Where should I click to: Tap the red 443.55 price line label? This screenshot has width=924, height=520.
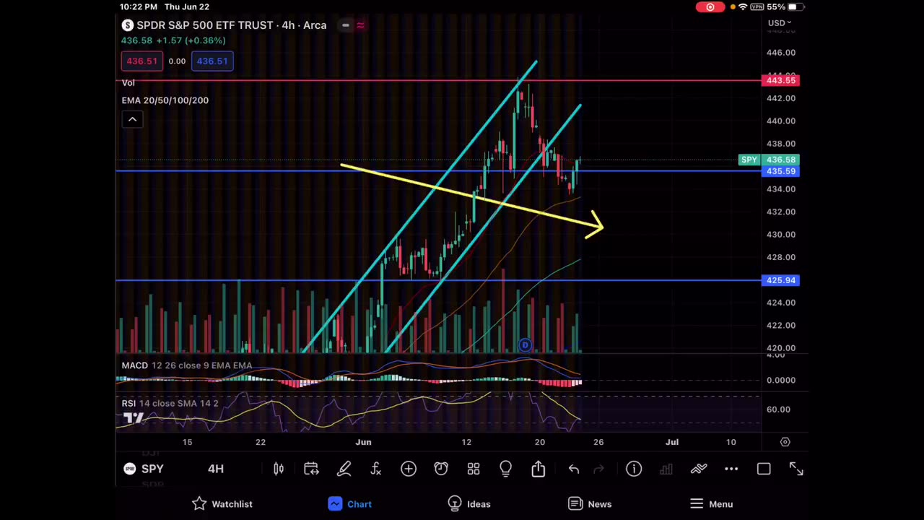780,80
